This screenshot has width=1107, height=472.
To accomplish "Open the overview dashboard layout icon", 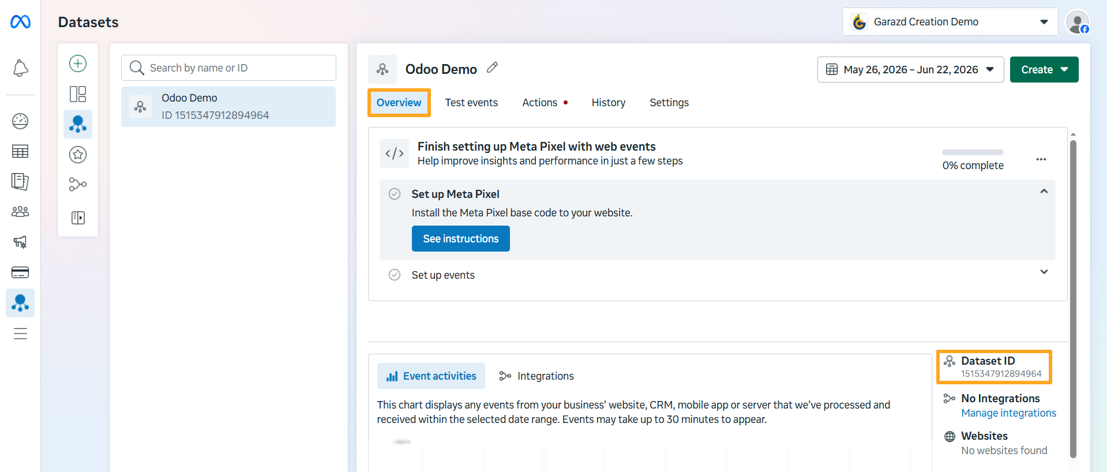I will (x=78, y=94).
